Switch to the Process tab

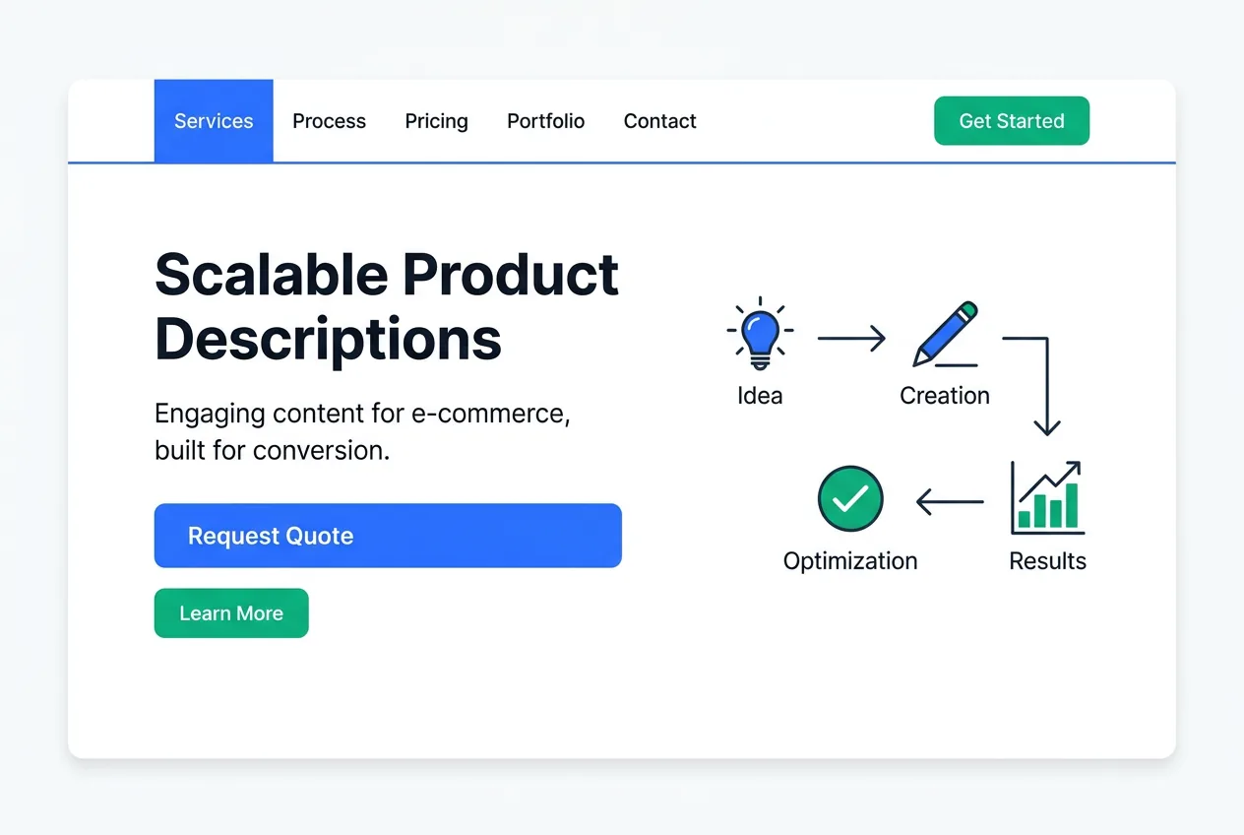[x=329, y=120]
